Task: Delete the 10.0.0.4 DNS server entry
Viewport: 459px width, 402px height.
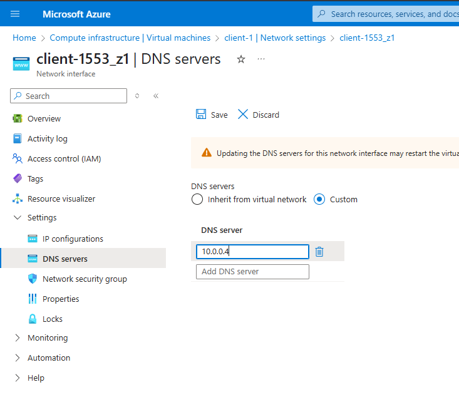Action: (x=319, y=252)
